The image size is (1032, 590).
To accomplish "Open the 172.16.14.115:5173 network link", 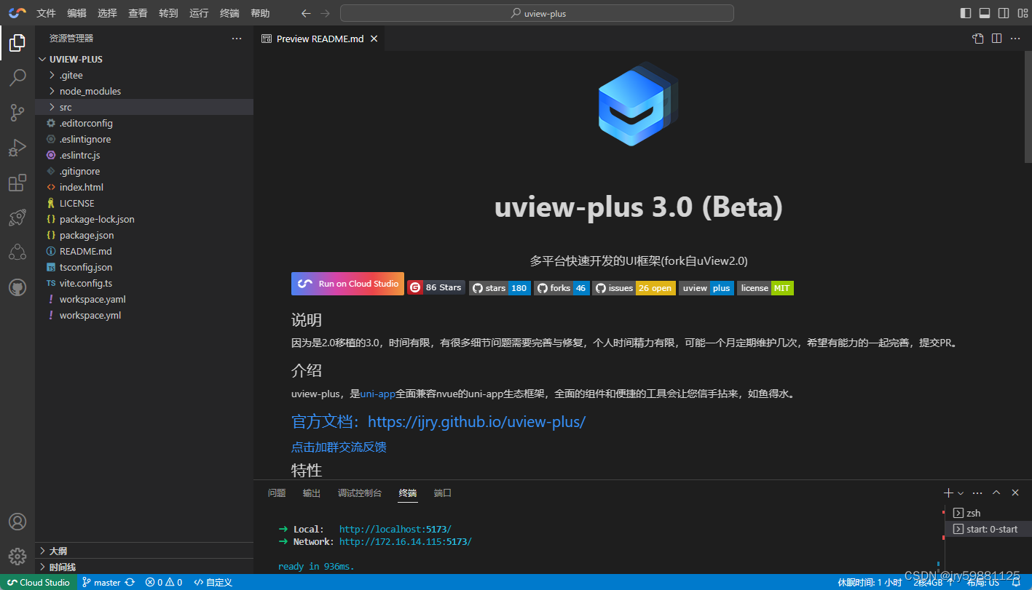I will click(406, 541).
